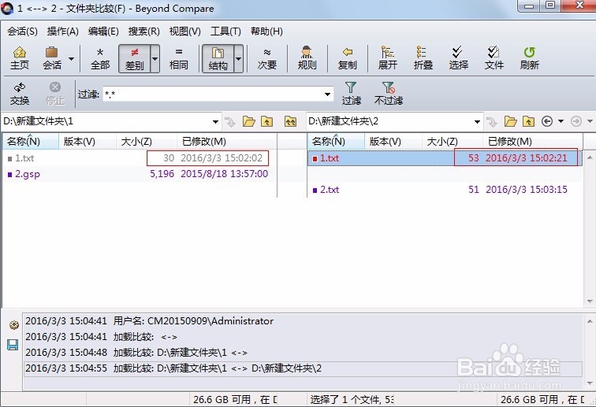
Task: Click the log options gear icon
Action: 13,325
